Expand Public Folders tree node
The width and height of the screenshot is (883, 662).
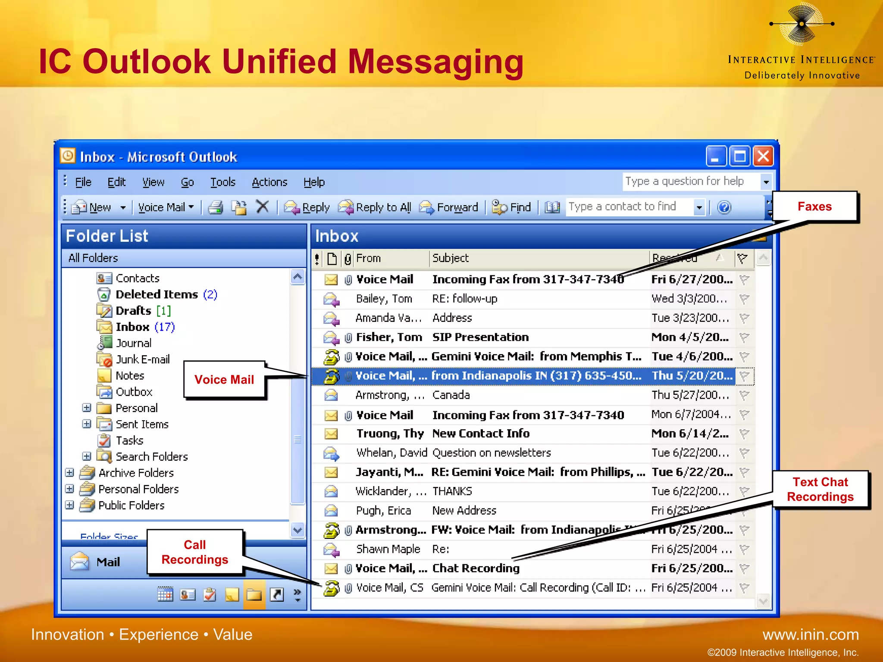[69, 505]
